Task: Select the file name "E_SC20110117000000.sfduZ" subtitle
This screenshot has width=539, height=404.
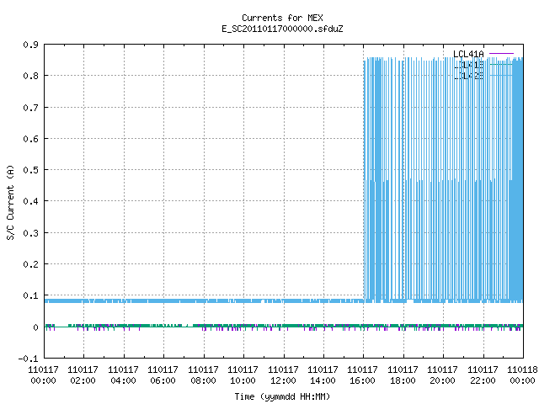Action: [282, 29]
